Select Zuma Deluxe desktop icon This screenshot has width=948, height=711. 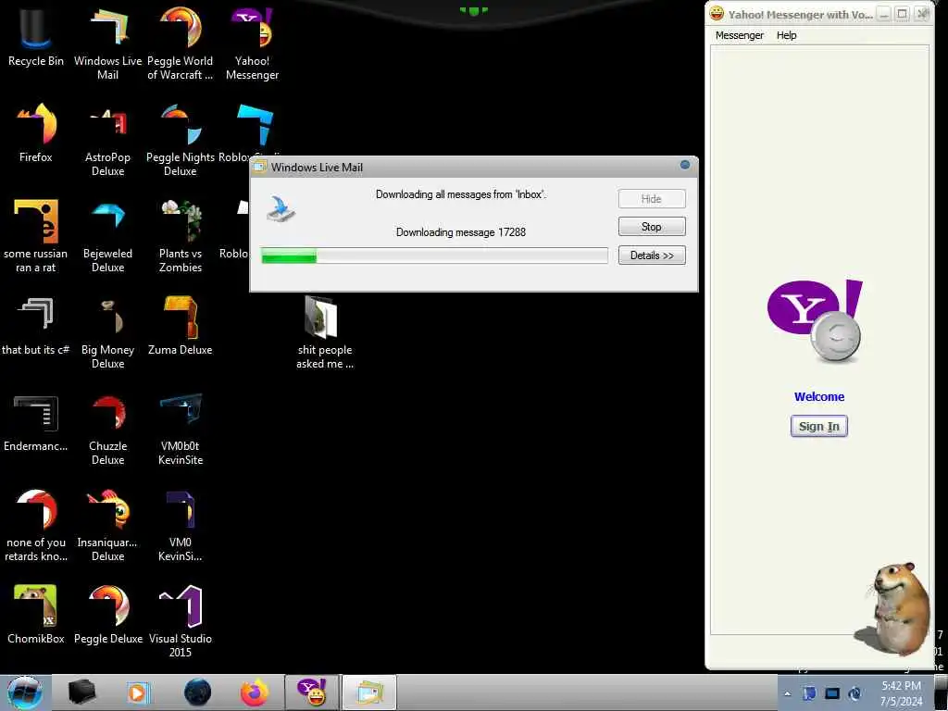181,326
